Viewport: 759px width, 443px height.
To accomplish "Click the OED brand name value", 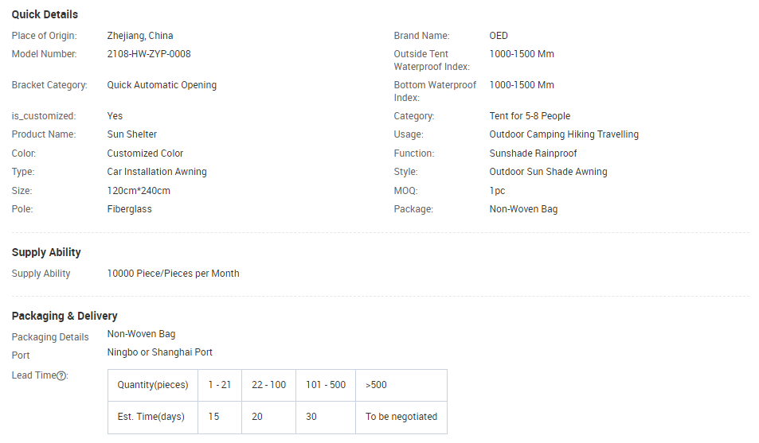I will click(499, 36).
